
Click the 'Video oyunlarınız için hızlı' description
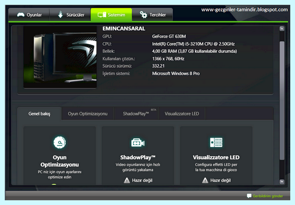pyautogui.click(x=138, y=165)
